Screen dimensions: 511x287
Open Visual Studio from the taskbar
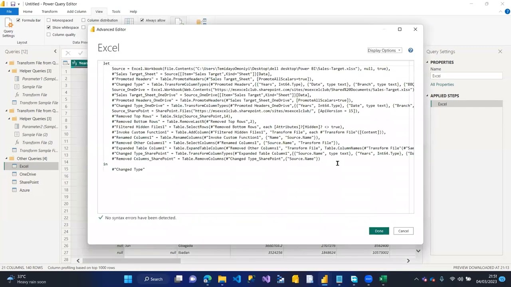(x=266, y=279)
